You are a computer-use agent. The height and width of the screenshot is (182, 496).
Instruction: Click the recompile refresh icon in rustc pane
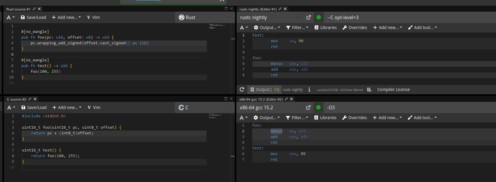click(x=242, y=90)
